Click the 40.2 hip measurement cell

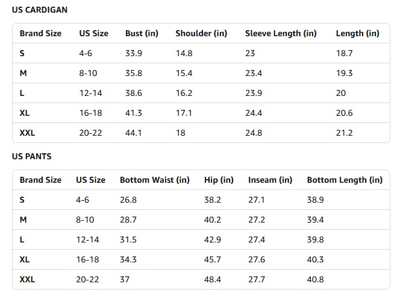click(x=213, y=220)
